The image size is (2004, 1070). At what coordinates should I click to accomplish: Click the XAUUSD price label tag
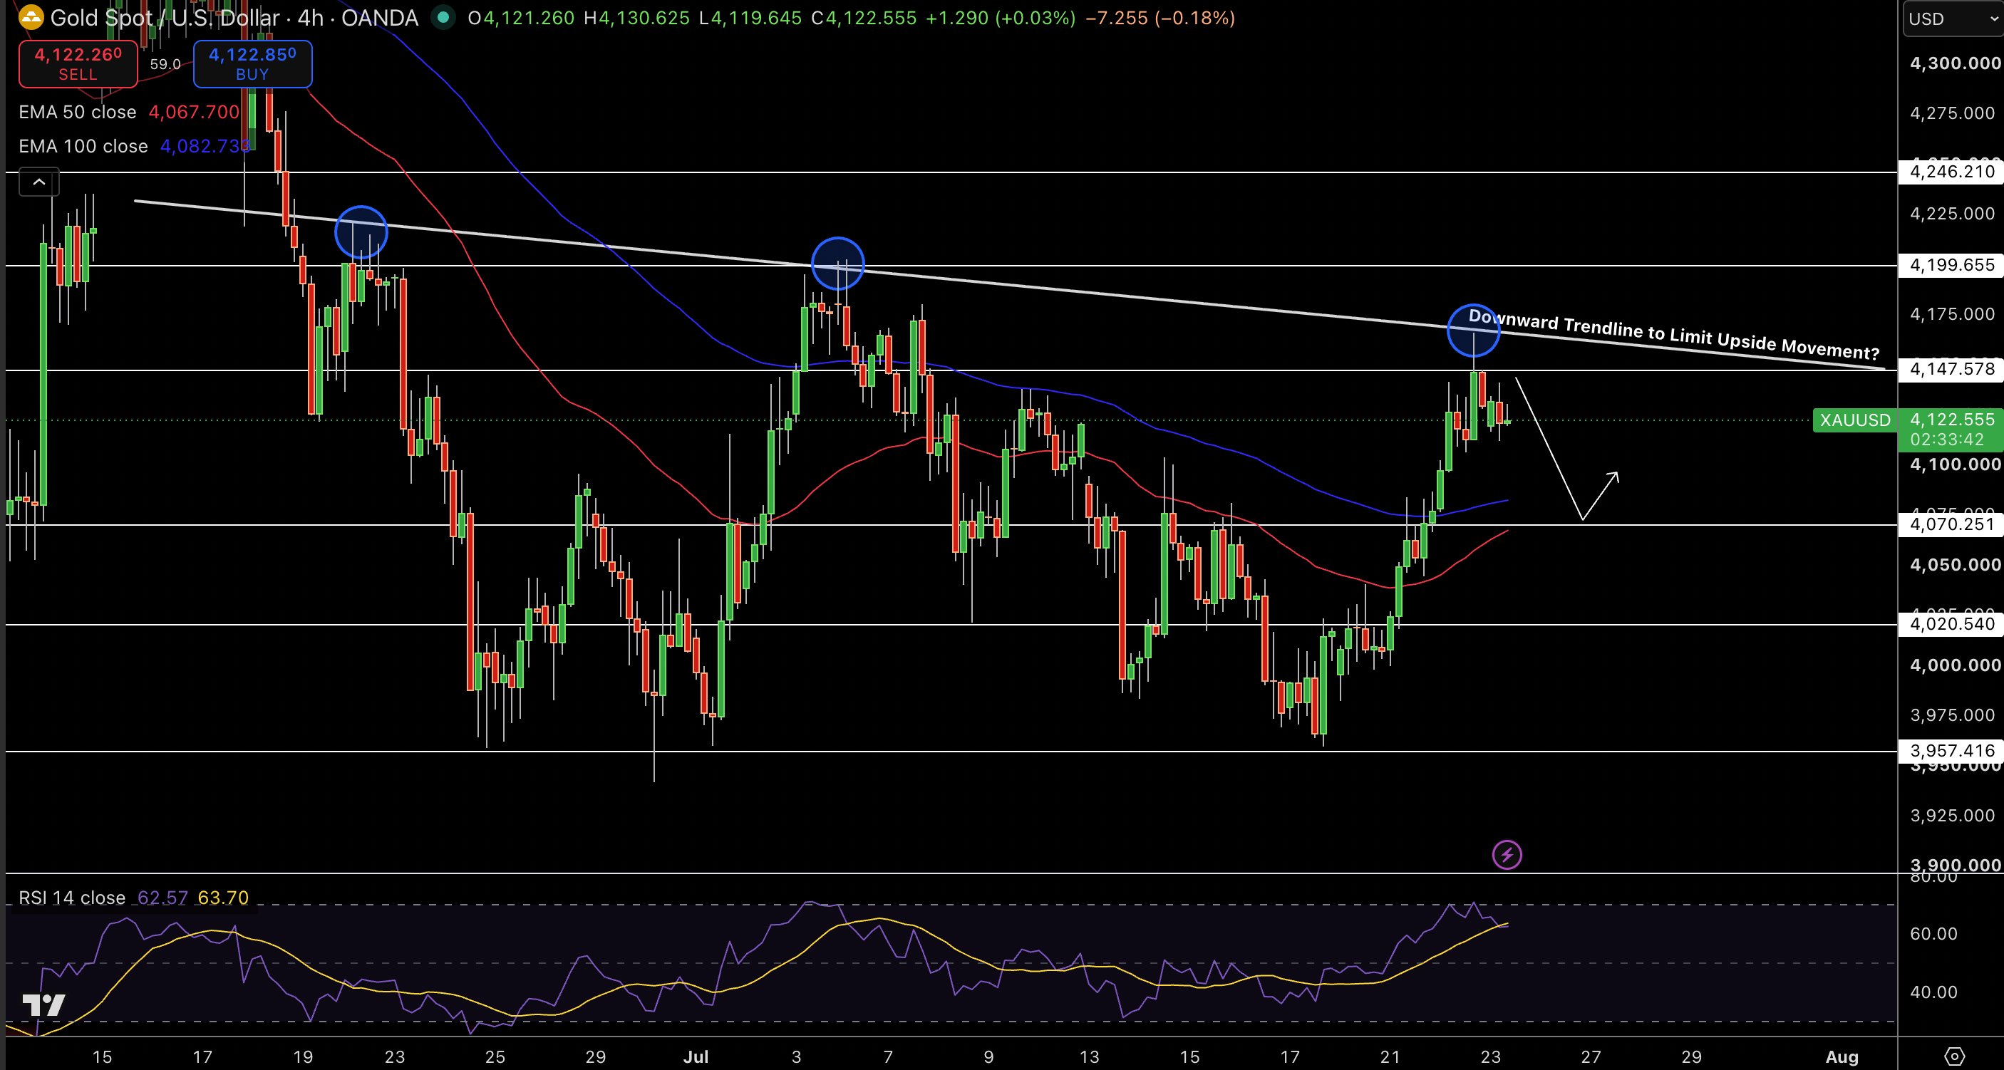pos(1854,420)
